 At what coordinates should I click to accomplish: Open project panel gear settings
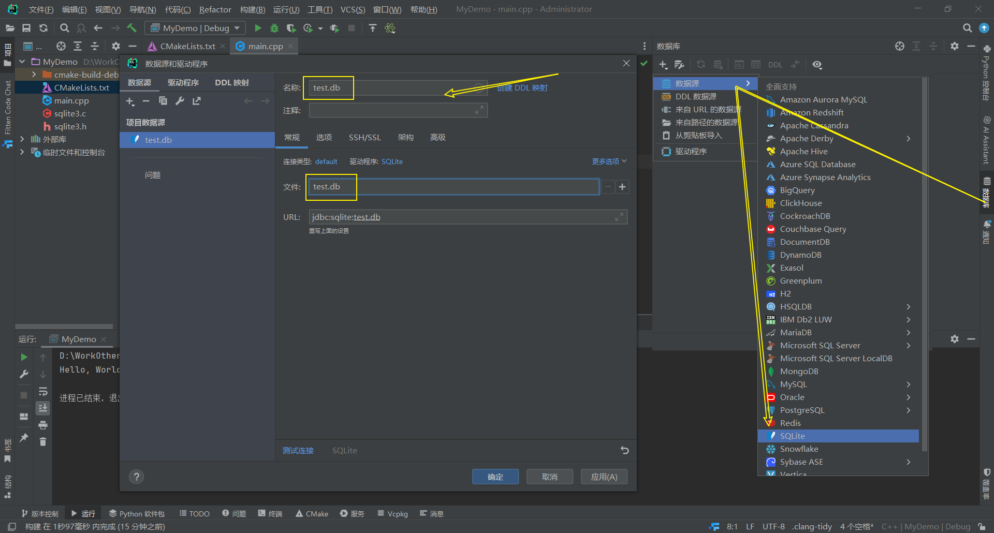click(116, 46)
